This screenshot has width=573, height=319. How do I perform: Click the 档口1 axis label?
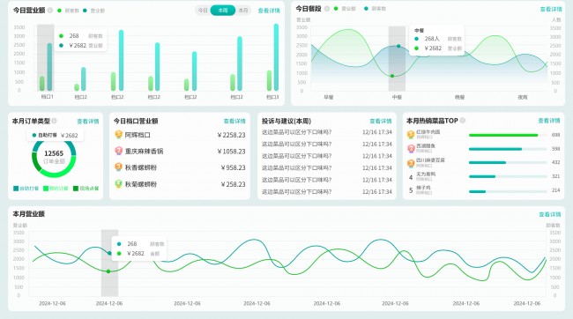point(47,97)
